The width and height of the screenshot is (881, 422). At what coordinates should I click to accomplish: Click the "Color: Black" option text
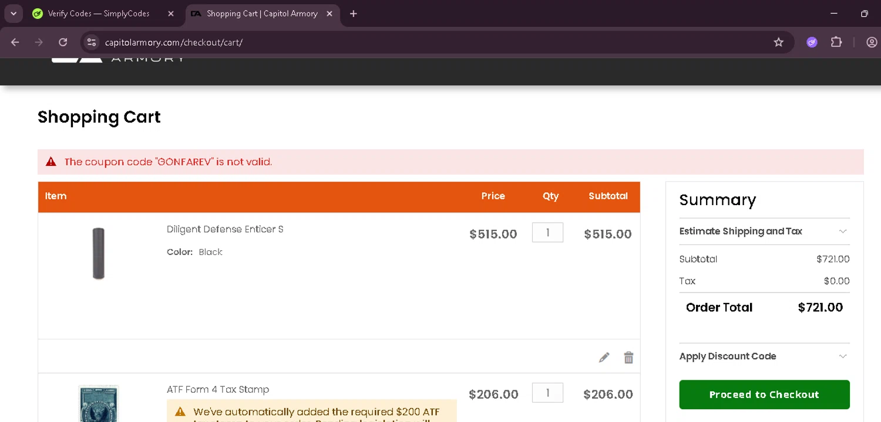[x=194, y=252]
